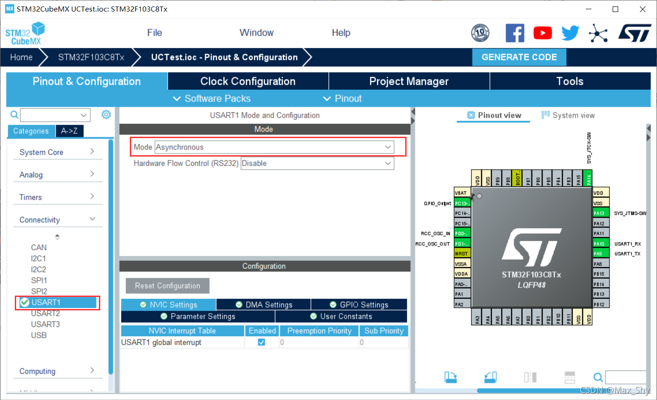This screenshot has height=400, width=657.
Task: Select pin PA14 at chip top
Action: click(588, 178)
